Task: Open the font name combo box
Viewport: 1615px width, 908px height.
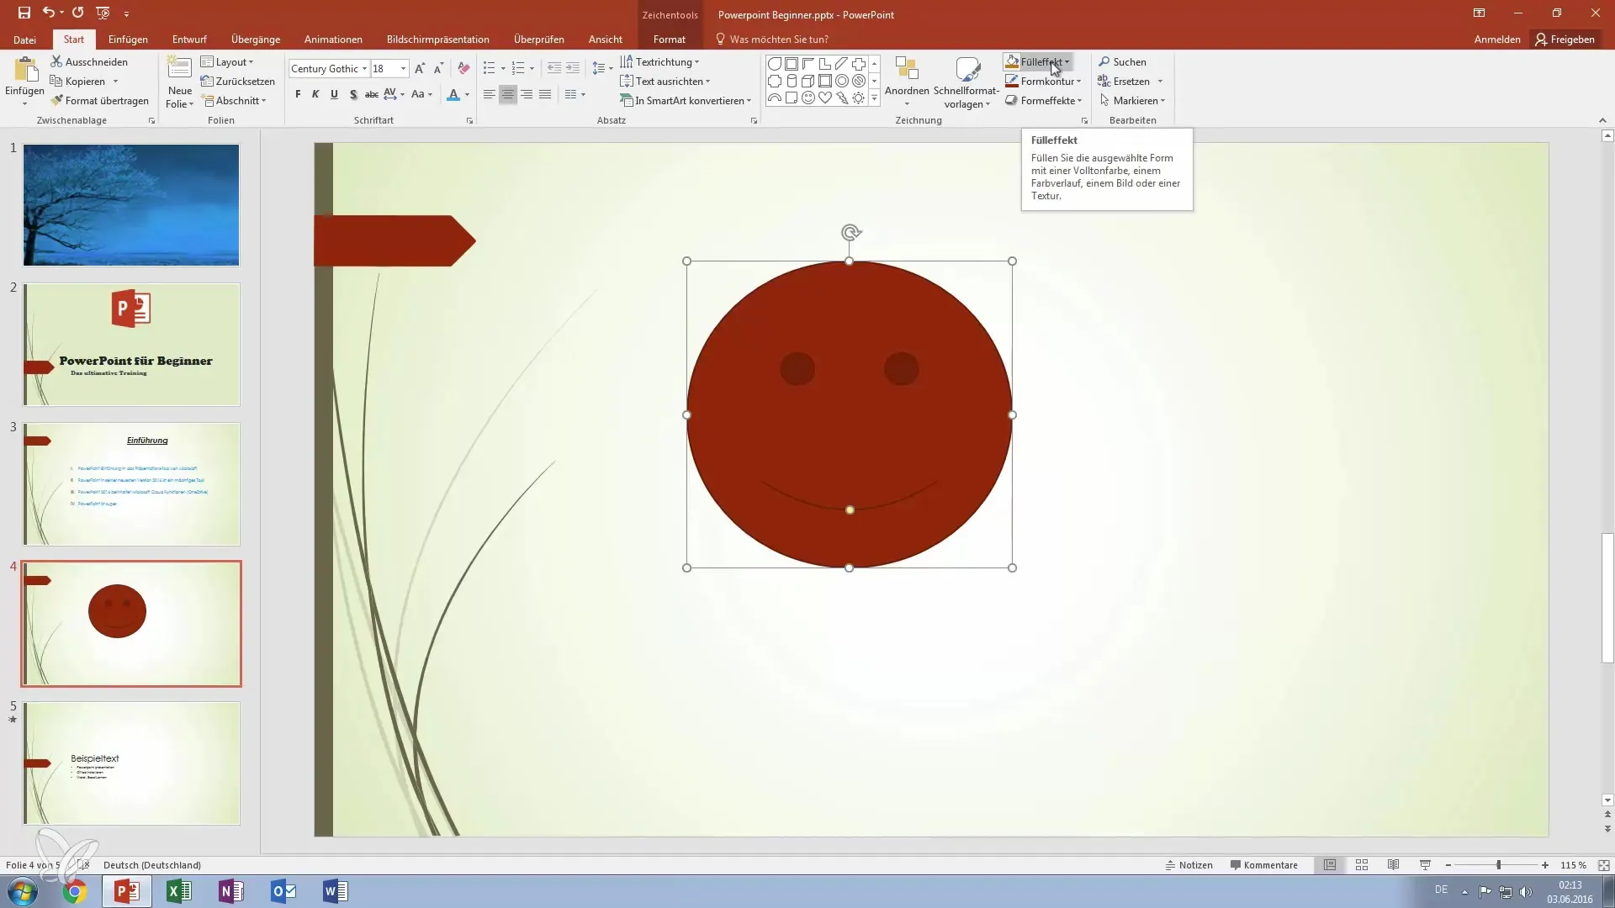Action: (329, 69)
